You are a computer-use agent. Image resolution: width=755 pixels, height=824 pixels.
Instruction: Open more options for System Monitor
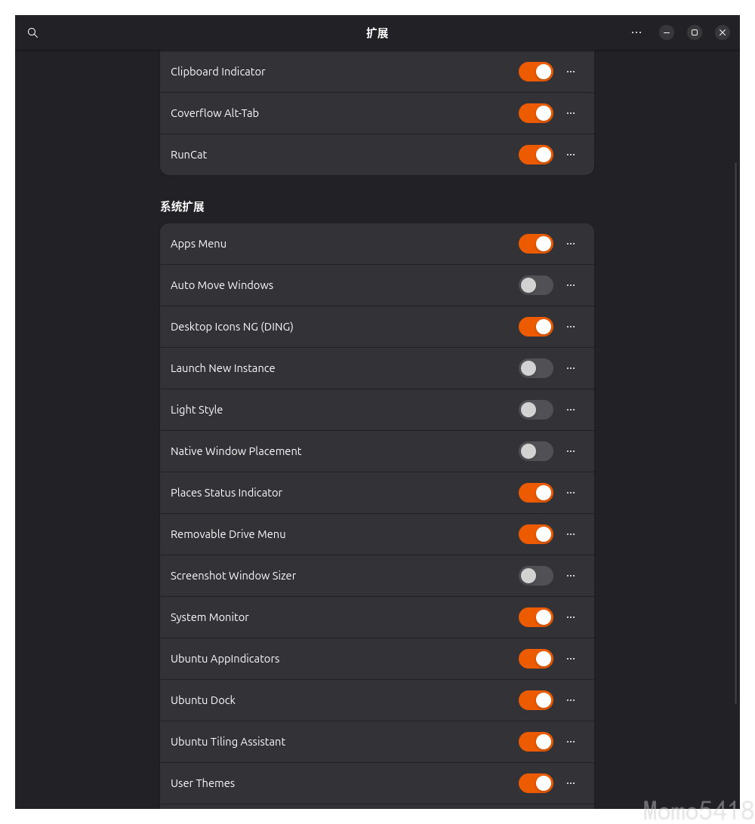(571, 617)
